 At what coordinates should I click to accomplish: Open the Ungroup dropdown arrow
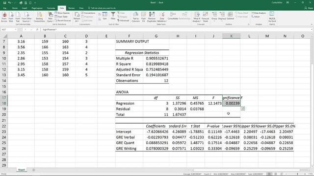coord(222,21)
